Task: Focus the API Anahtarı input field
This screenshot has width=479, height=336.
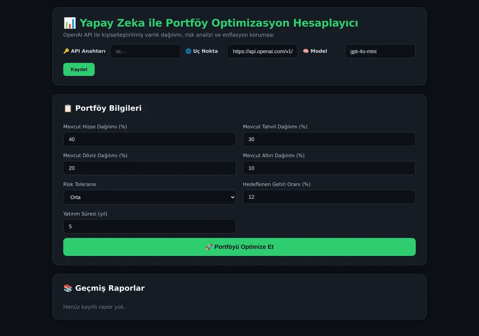Action: pos(145,51)
